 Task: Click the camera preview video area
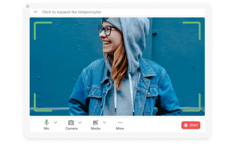point(117,67)
